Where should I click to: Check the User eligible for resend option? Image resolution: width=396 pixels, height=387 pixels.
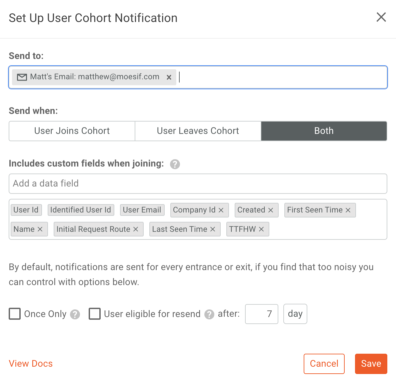tap(95, 314)
